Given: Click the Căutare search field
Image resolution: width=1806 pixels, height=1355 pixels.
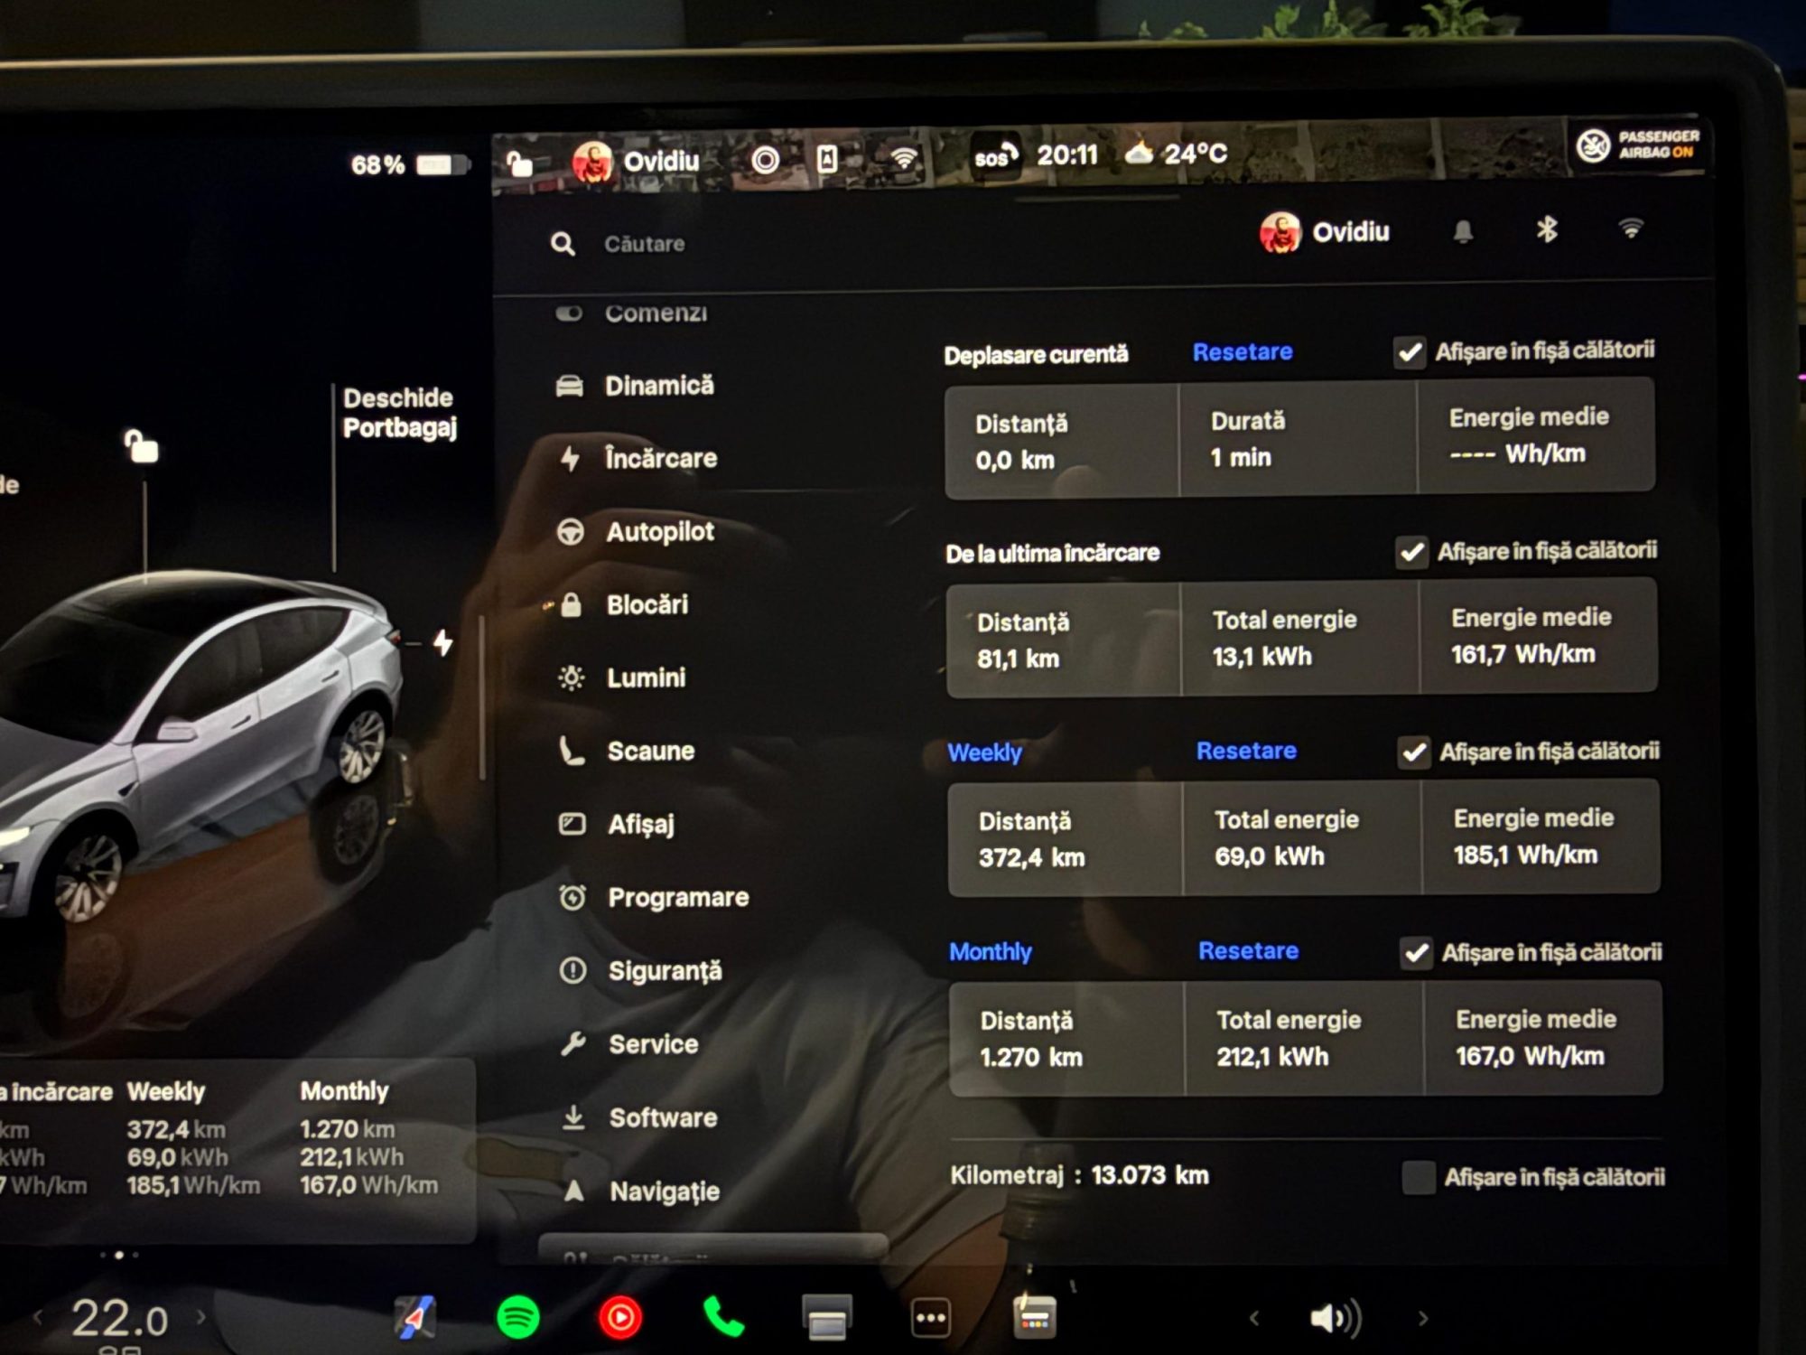Looking at the screenshot, I should pos(644,244).
